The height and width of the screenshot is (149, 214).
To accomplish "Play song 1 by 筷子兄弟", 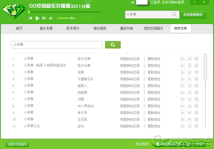I will (x=183, y=59).
